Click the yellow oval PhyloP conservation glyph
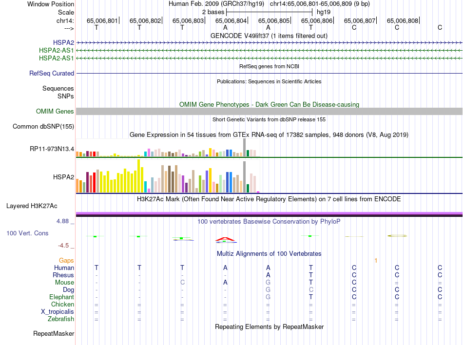Screen dimensions: 463x345 click(397, 236)
